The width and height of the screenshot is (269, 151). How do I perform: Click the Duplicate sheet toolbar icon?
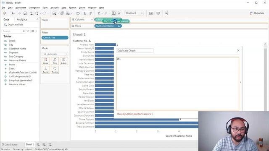coord(62,13)
